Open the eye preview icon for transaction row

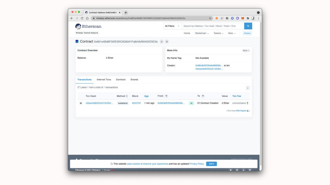click(81, 103)
